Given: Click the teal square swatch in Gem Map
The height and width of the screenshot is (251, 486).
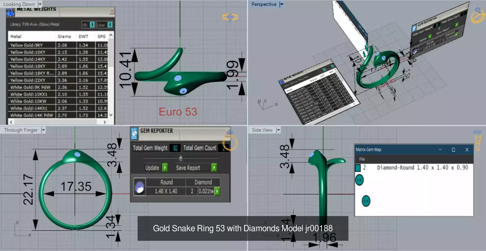Looking at the screenshot, I should pos(358,168).
